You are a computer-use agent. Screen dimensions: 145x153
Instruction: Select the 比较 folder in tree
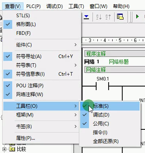(x=21, y=149)
